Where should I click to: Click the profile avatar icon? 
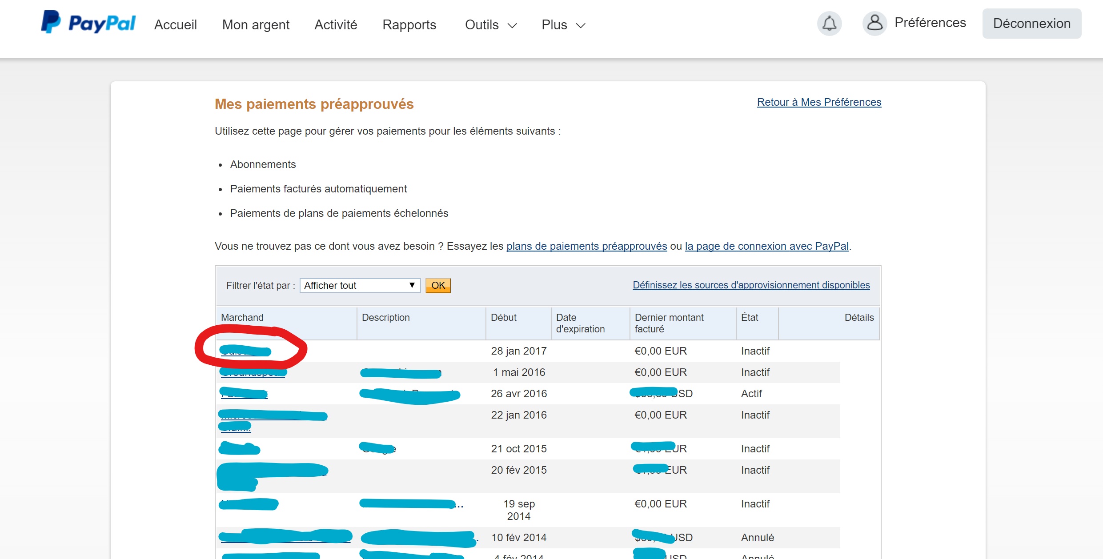(x=874, y=23)
